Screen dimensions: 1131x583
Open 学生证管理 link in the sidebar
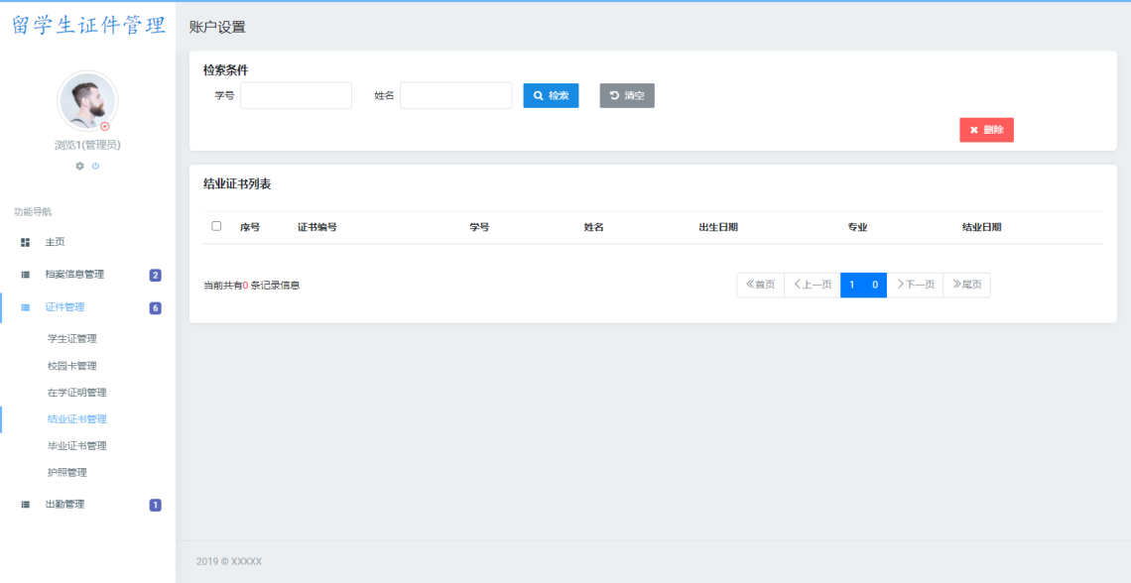pos(74,338)
